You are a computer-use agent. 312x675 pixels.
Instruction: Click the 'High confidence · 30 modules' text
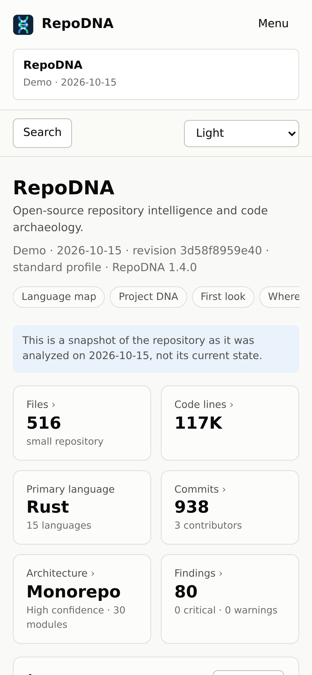(76, 617)
